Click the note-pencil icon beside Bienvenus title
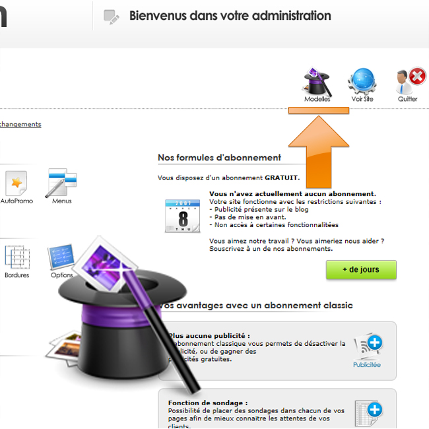The image size is (429, 429). point(112,17)
